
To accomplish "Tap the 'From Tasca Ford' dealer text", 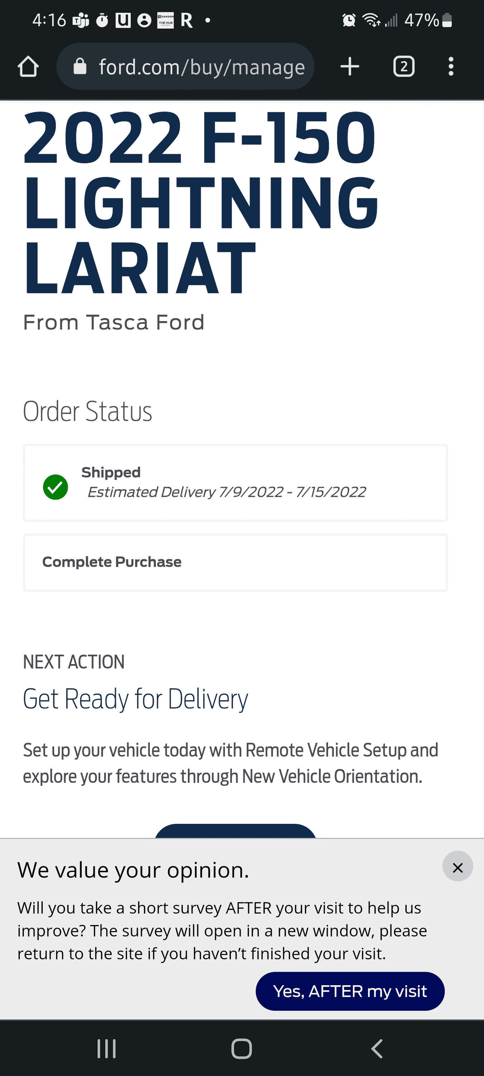I will (x=114, y=322).
